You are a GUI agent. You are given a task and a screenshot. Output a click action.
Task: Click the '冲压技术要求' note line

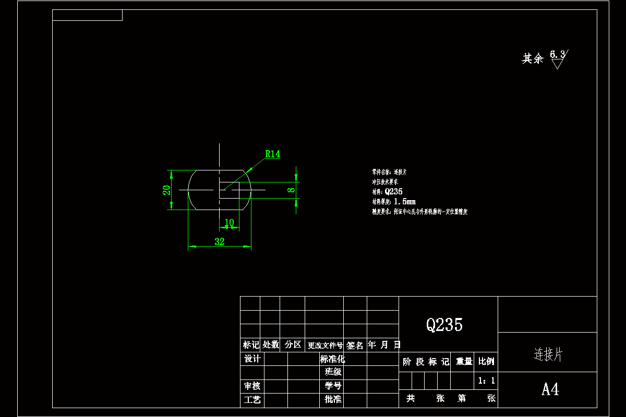point(384,182)
